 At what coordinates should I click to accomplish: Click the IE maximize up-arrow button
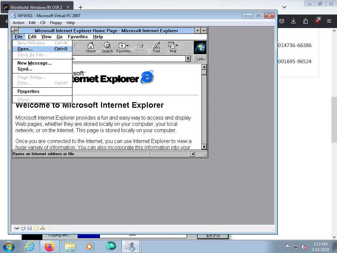click(204, 31)
